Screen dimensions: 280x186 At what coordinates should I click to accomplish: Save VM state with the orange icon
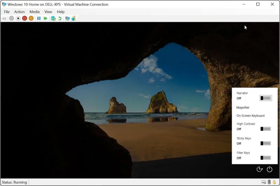click(31, 19)
